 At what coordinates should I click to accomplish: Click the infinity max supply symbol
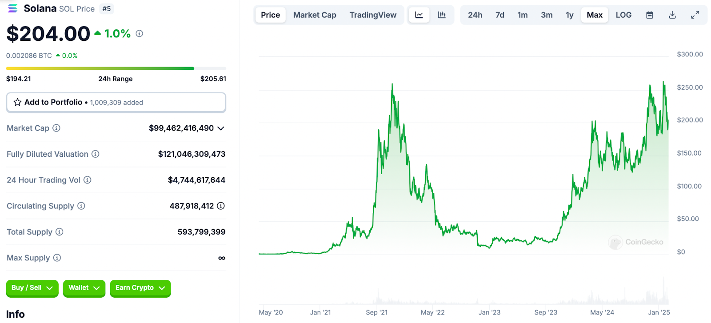point(222,258)
